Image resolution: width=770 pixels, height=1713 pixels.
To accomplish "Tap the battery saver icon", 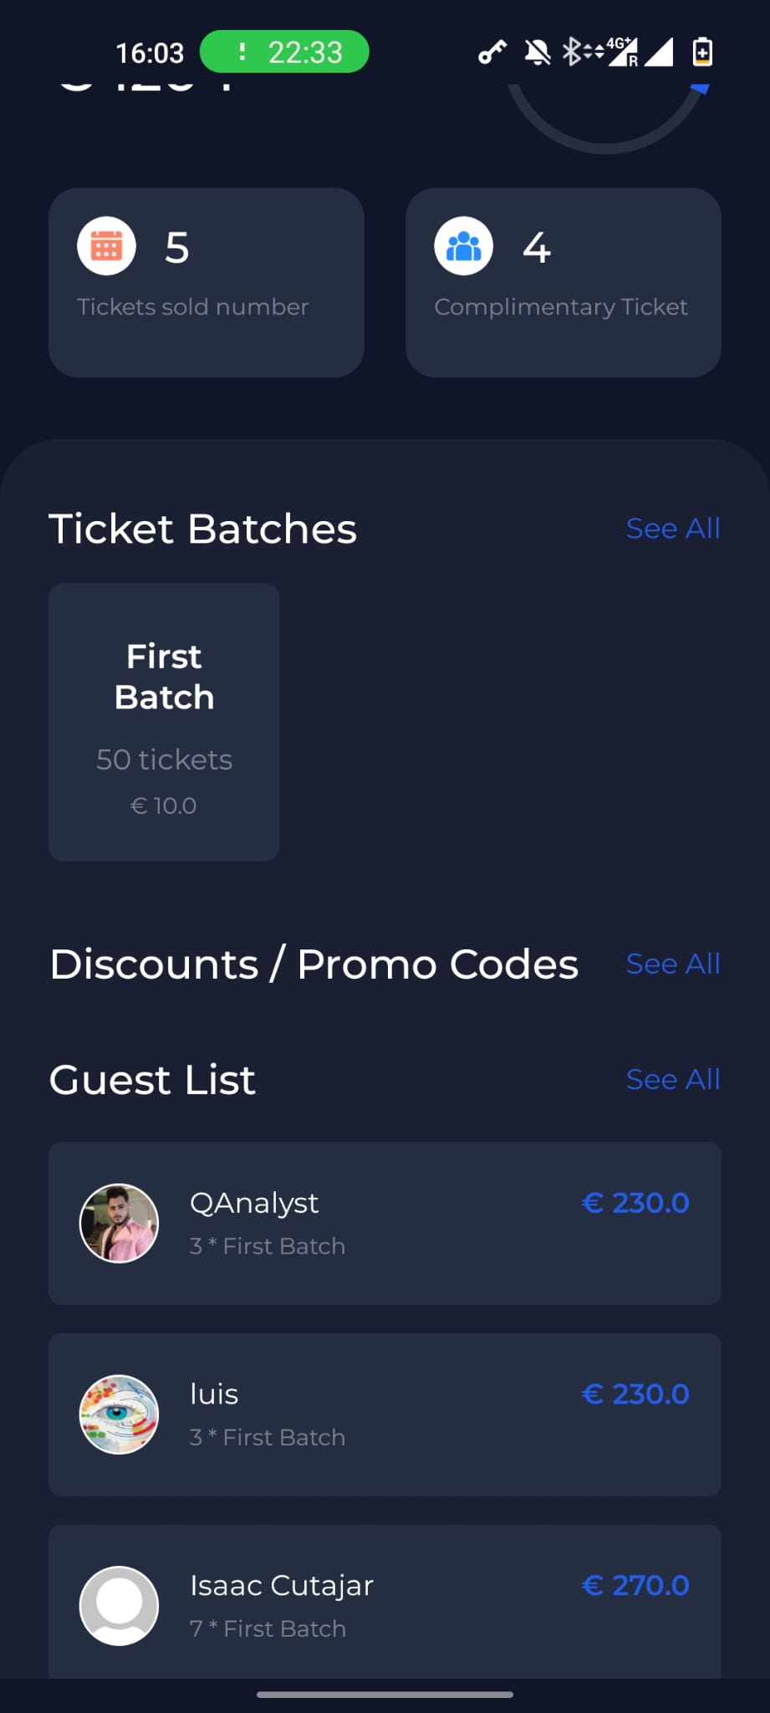I will 702,52.
